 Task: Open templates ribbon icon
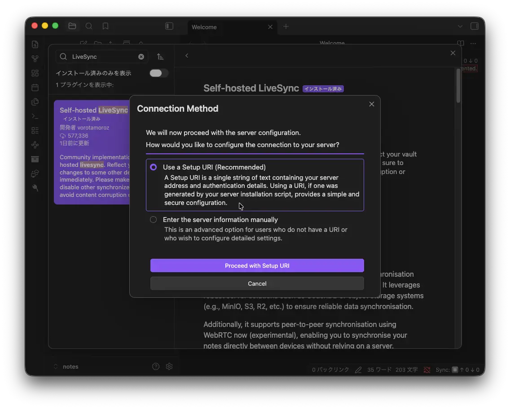35,102
